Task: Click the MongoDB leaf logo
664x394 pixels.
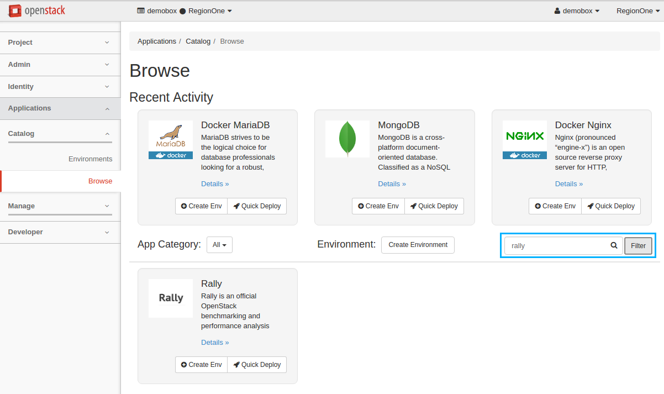Action: [x=347, y=139]
